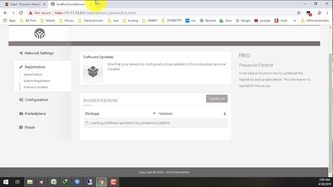Switch to Chrome on the taskbar
The height and width of the screenshot is (187, 333).
coord(101,182)
